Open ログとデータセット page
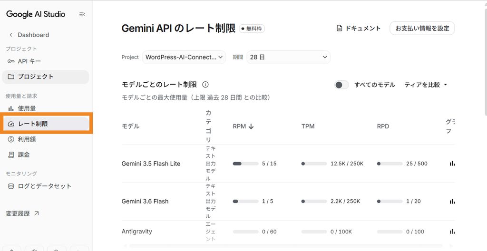This screenshot has height=251, width=487. [45, 186]
